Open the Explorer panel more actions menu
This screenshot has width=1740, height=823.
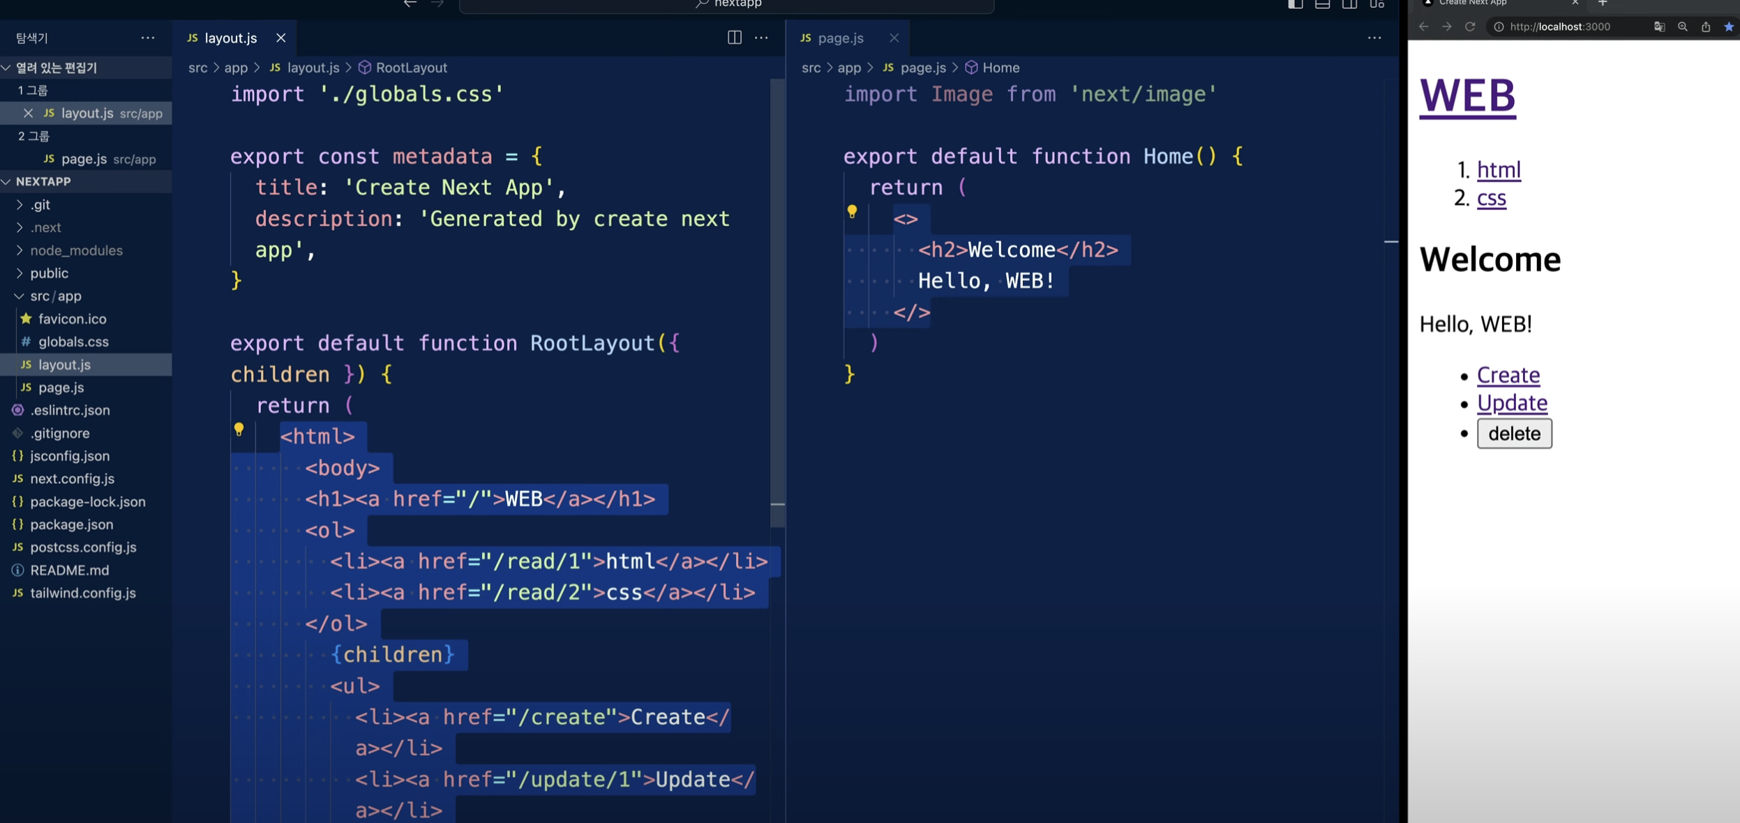(x=147, y=38)
